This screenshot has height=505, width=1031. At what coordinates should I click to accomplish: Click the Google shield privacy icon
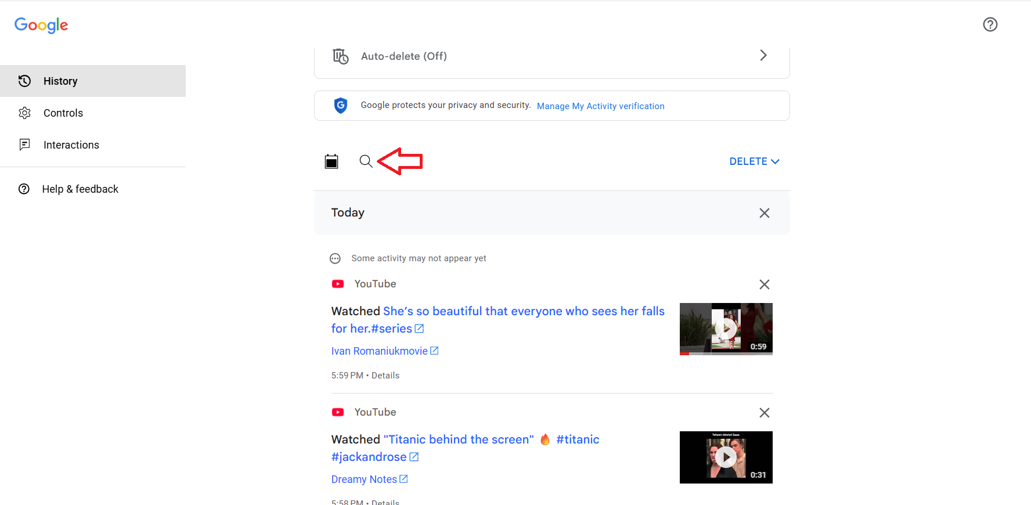click(x=341, y=106)
